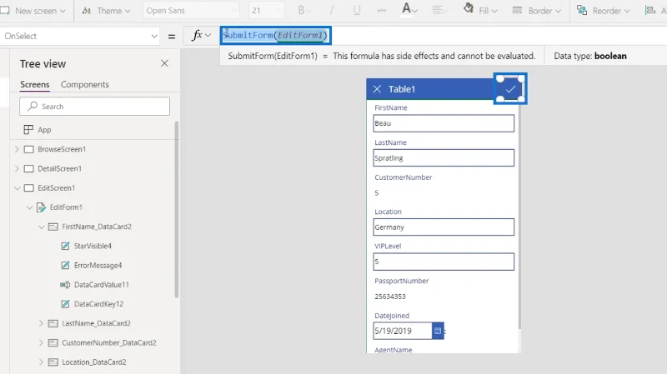Screen dimensions: 667x374
Task: Click the SubmitForm(EditForm1) formula bar
Action: click(276, 35)
